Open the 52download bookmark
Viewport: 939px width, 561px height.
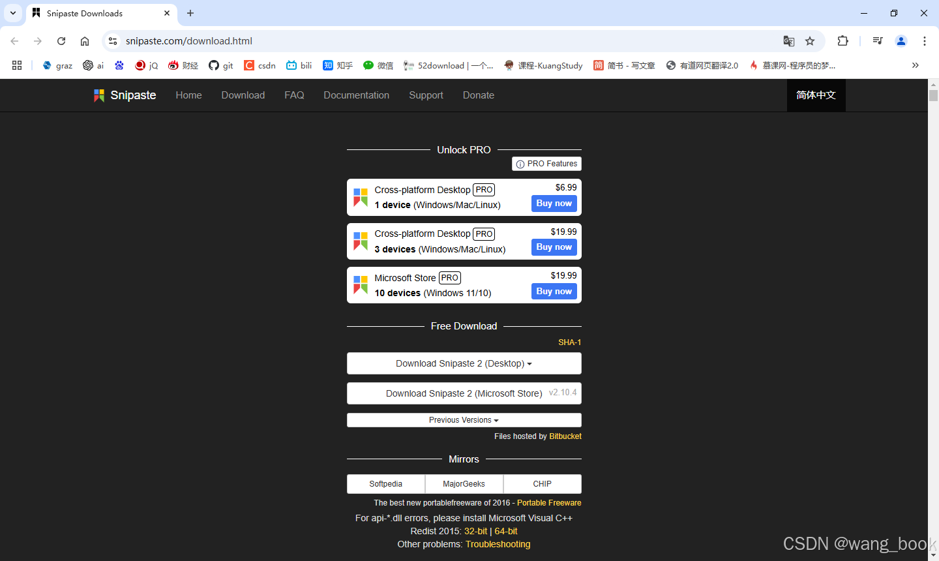(449, 65)
